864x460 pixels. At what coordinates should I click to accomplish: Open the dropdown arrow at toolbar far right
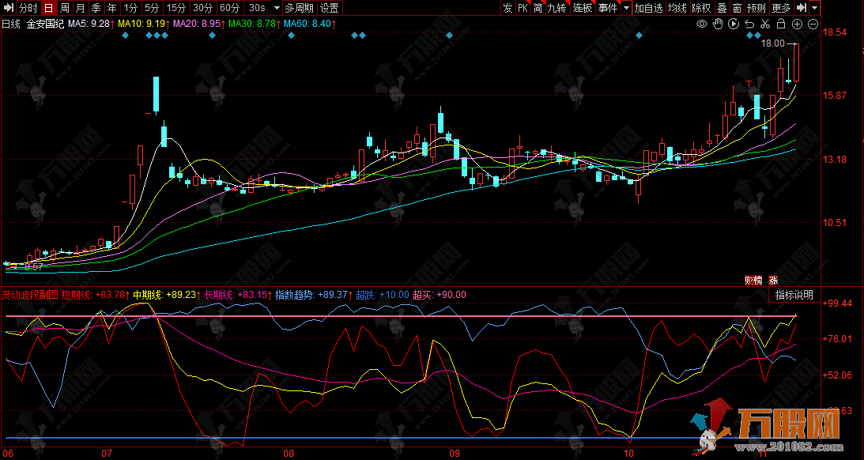815,8
